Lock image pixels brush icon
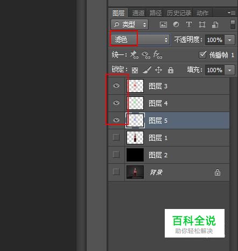Viewport: 238px width, 251px height. [147, 70]
